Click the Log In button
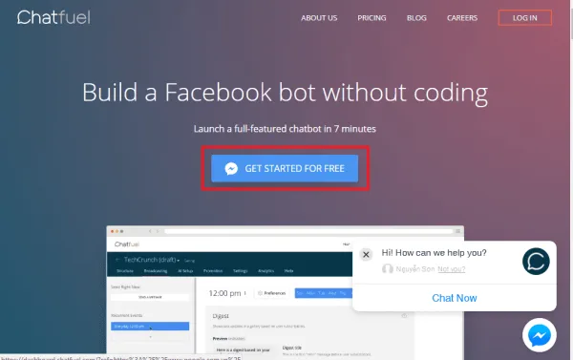Viewport: 573px width, 360px height. point(524,18)
